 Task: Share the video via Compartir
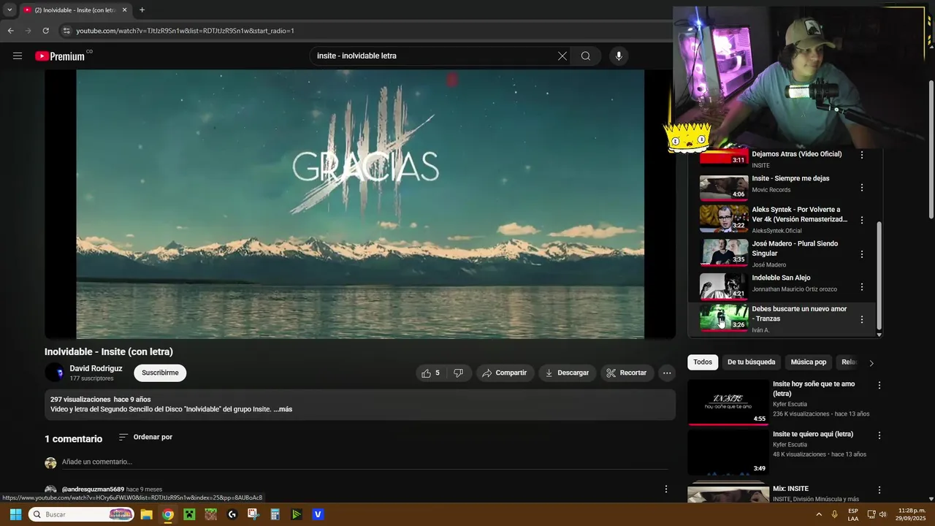pyautogui.click(x=505, y=373)
